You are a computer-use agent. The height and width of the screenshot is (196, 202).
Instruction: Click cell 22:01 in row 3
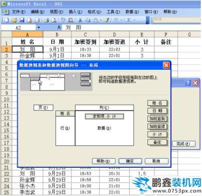114,56
